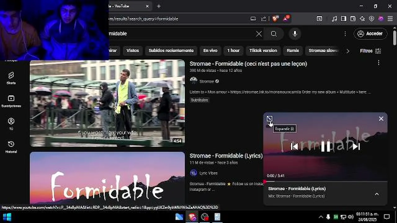Expand the miniplayer playlist chevron
Screen dimensions: 397x223
(x=377, y=194)
